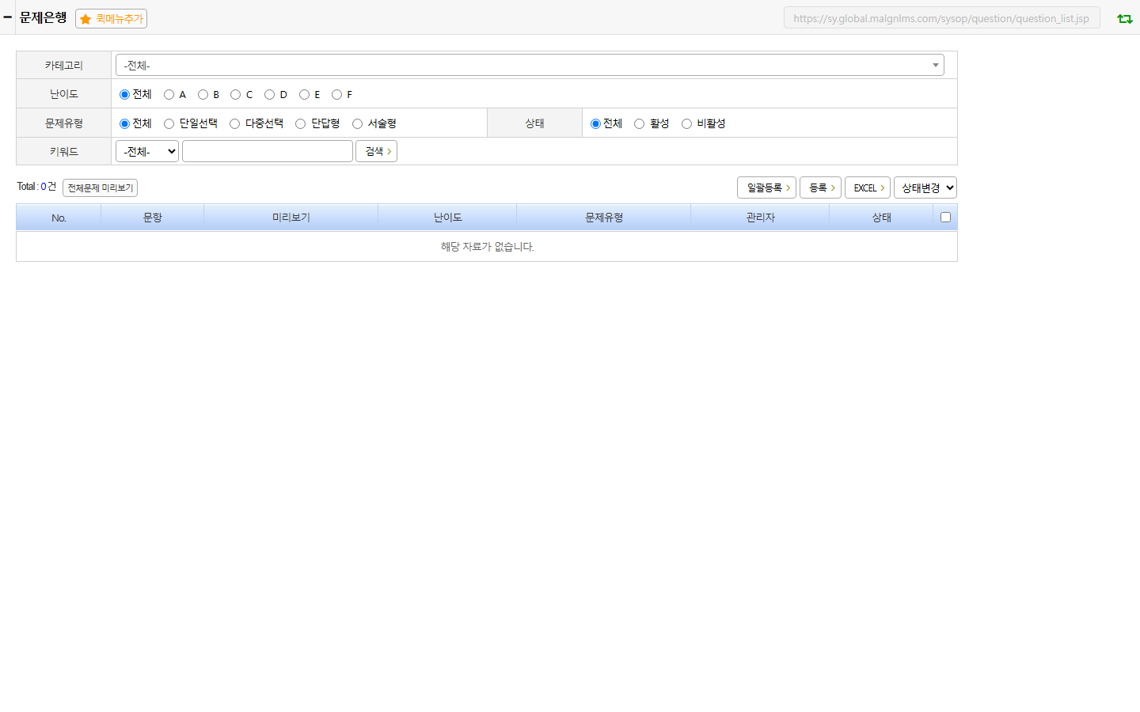The image size is (1140, 712).
Task: Click the green refresh arrows icon
Action: (1124, 18)
